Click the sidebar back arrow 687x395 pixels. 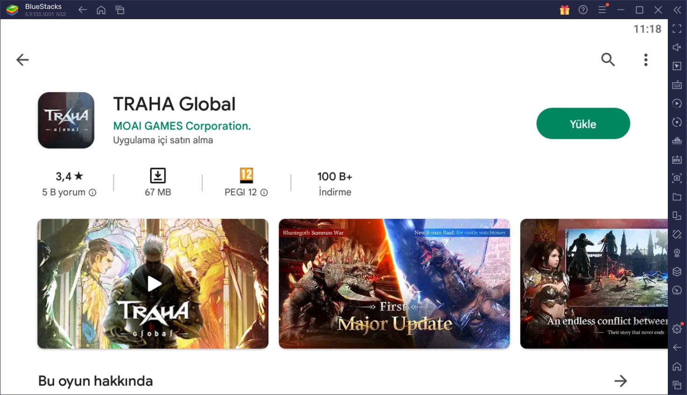[x=677, y=347]
